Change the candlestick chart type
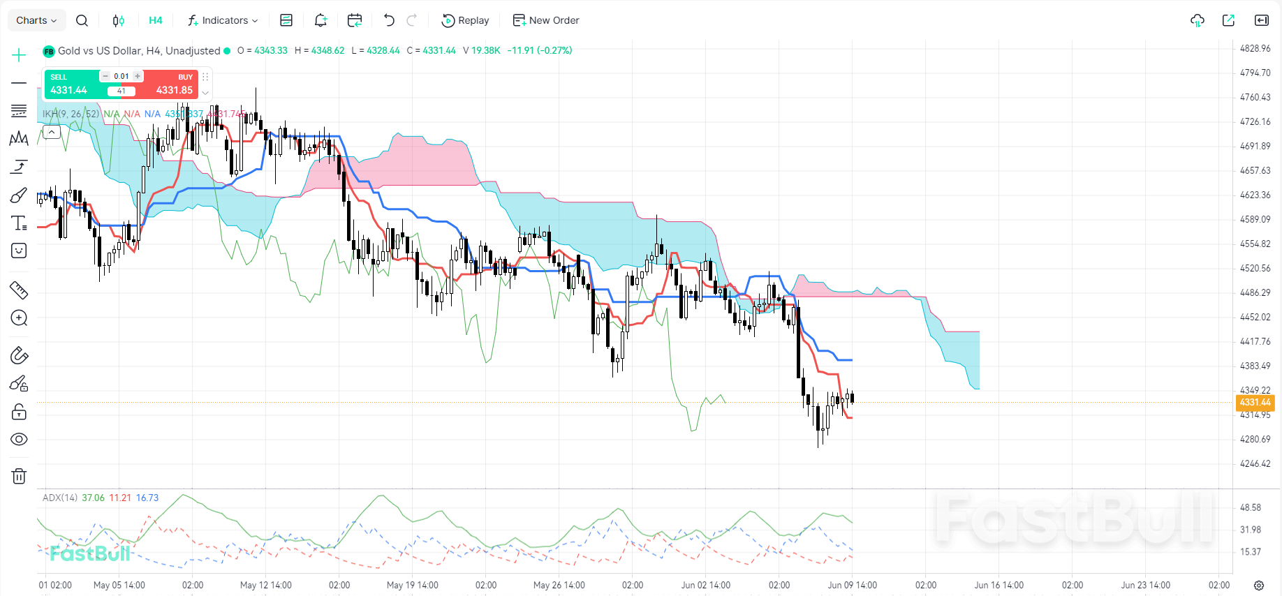The image size is (1282, 596). point(119,20)
